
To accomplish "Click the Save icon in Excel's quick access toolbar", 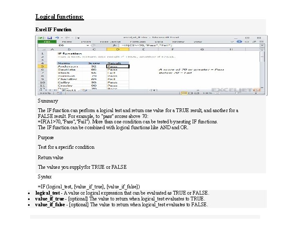I will (49, 38).
